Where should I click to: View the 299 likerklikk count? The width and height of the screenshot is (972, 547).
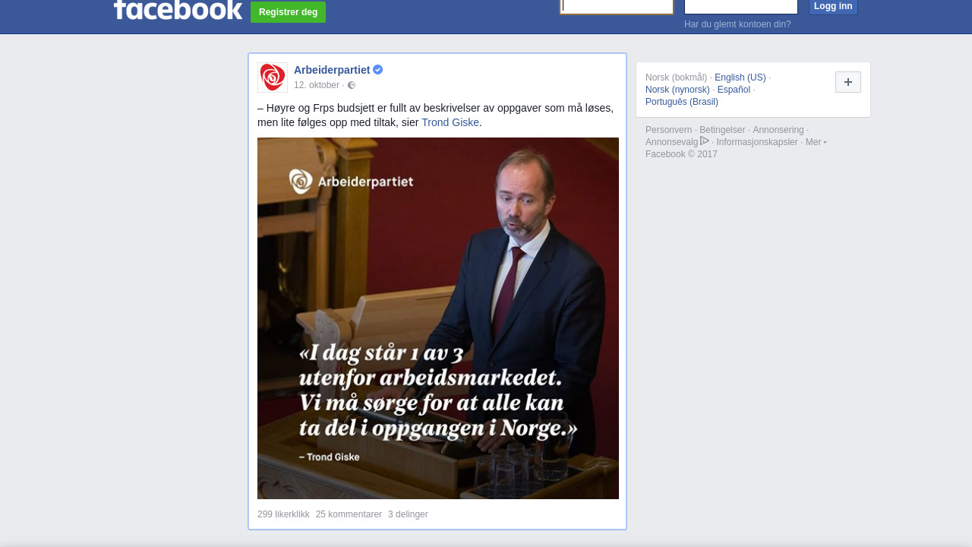(283, 514)
